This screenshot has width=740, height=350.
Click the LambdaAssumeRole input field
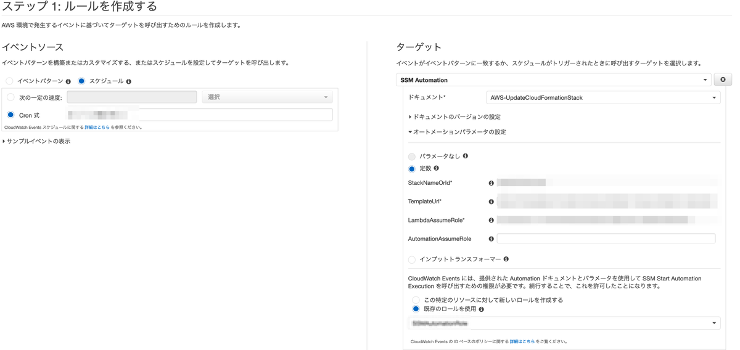[x=607, y=220]
